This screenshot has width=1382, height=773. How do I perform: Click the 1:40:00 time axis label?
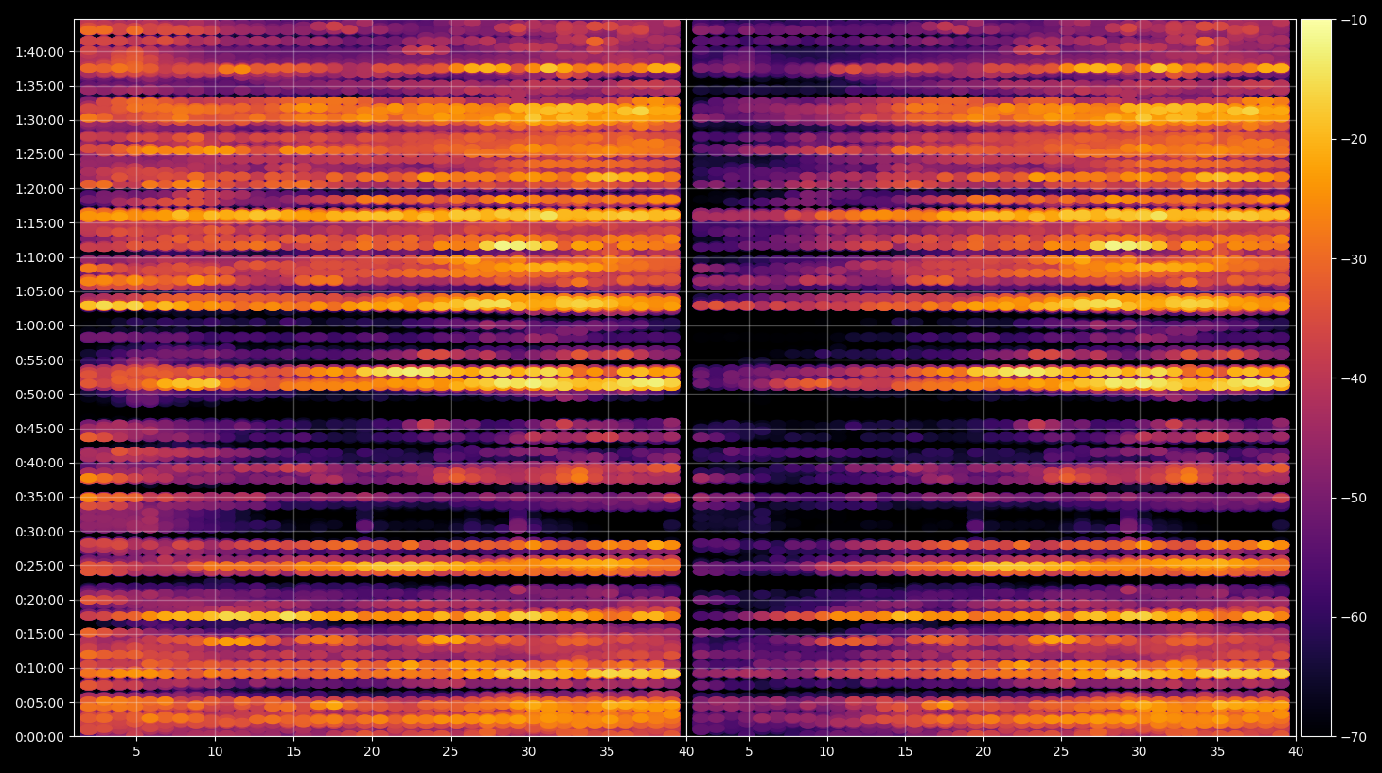(40, 52)
